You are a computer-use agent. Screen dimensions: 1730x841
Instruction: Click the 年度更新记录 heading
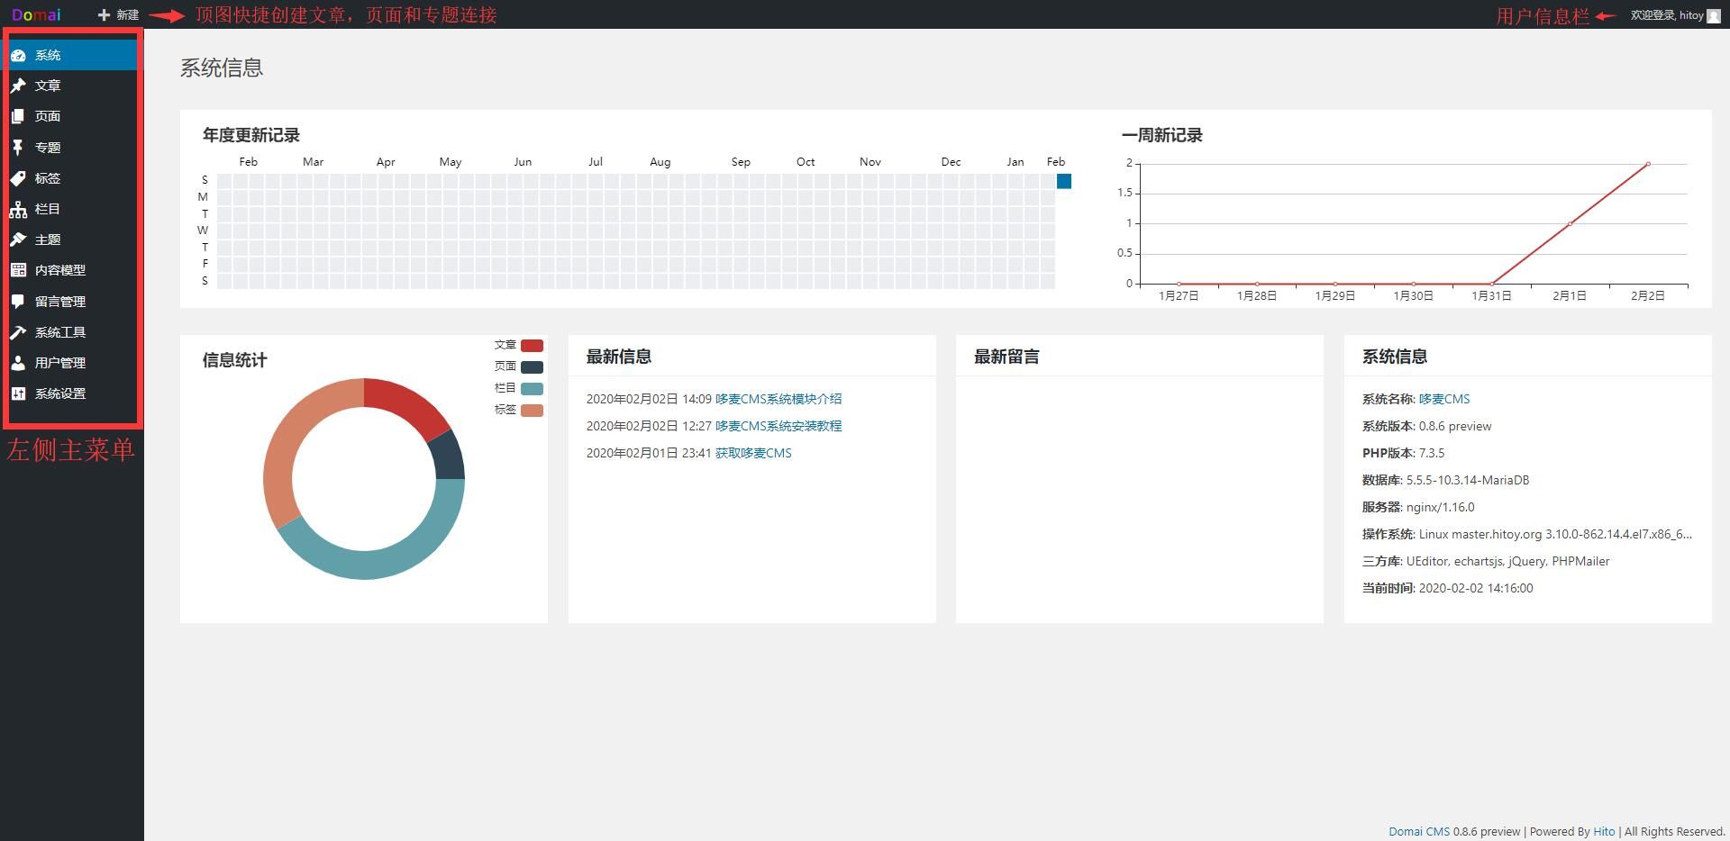(x=251, y=135)
